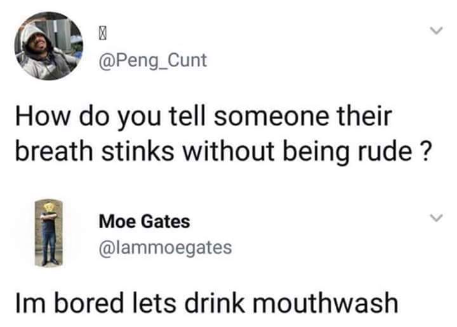View Moe Gates' profile from the name

click(144, 221)
